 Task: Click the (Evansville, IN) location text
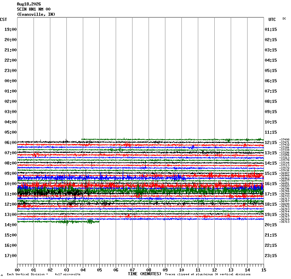[x=36, y=14]
